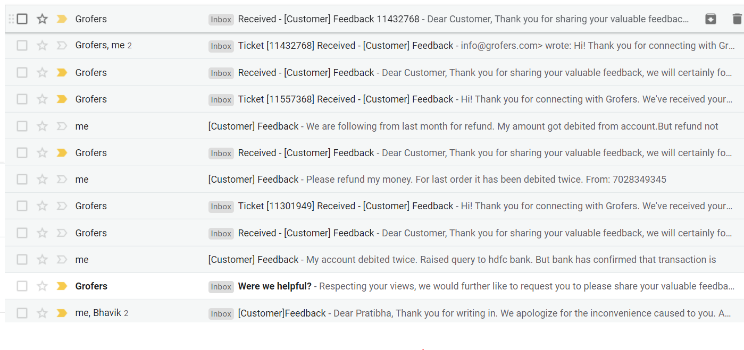Select the "Were we helpful?" email checkbox

[22, 286]
